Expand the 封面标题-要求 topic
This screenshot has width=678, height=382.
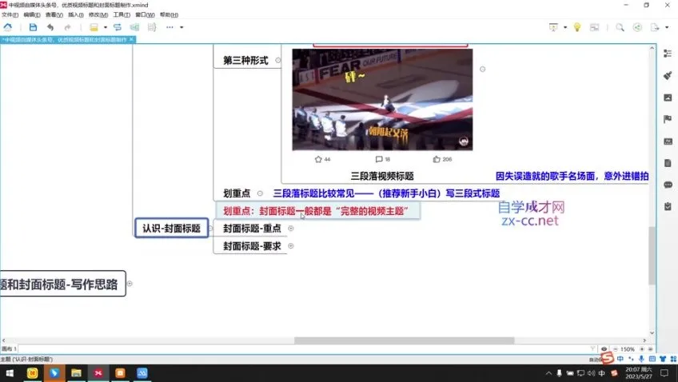tap(291, 246)
